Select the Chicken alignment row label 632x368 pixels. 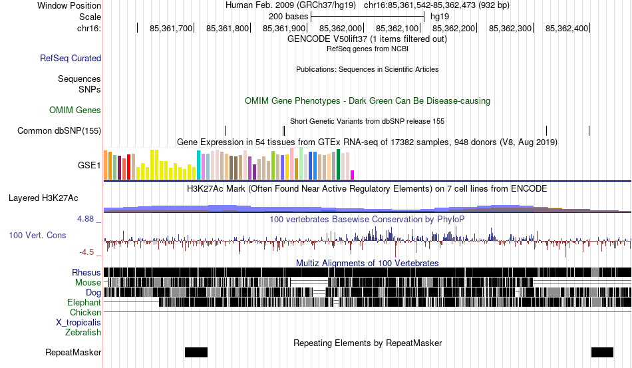click(x=85, y=312)
